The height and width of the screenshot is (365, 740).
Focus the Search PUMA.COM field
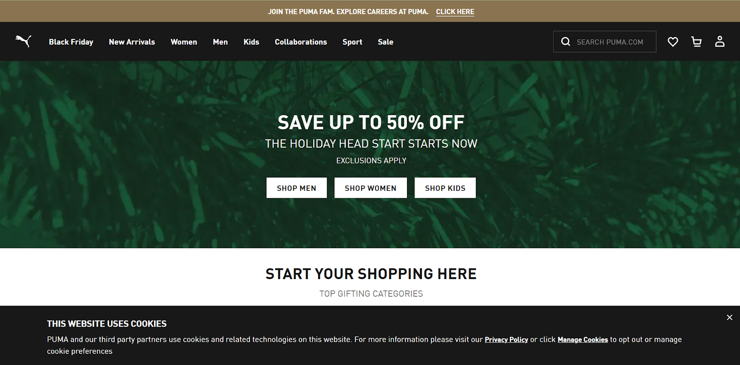(x=604, y=42)
